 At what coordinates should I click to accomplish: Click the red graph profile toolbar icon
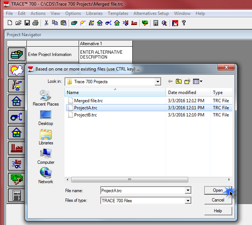point(175,23)
